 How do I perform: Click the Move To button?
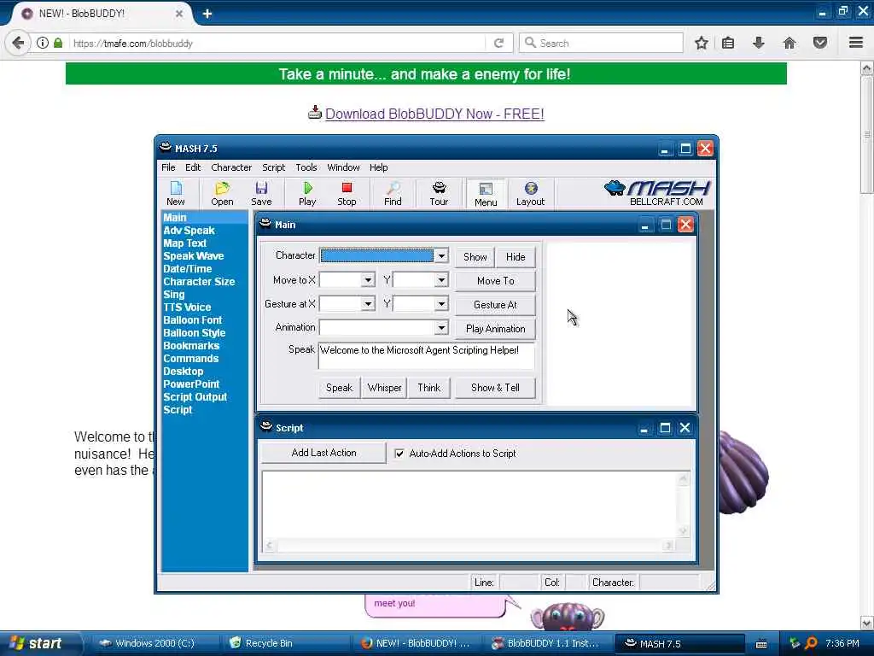(496, 280)
